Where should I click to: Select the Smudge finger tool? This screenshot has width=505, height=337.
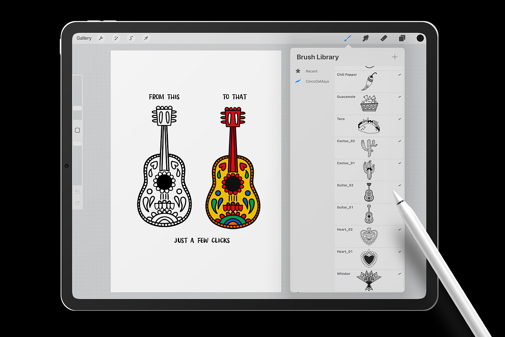pyautogui.click(x=366, y=38)
